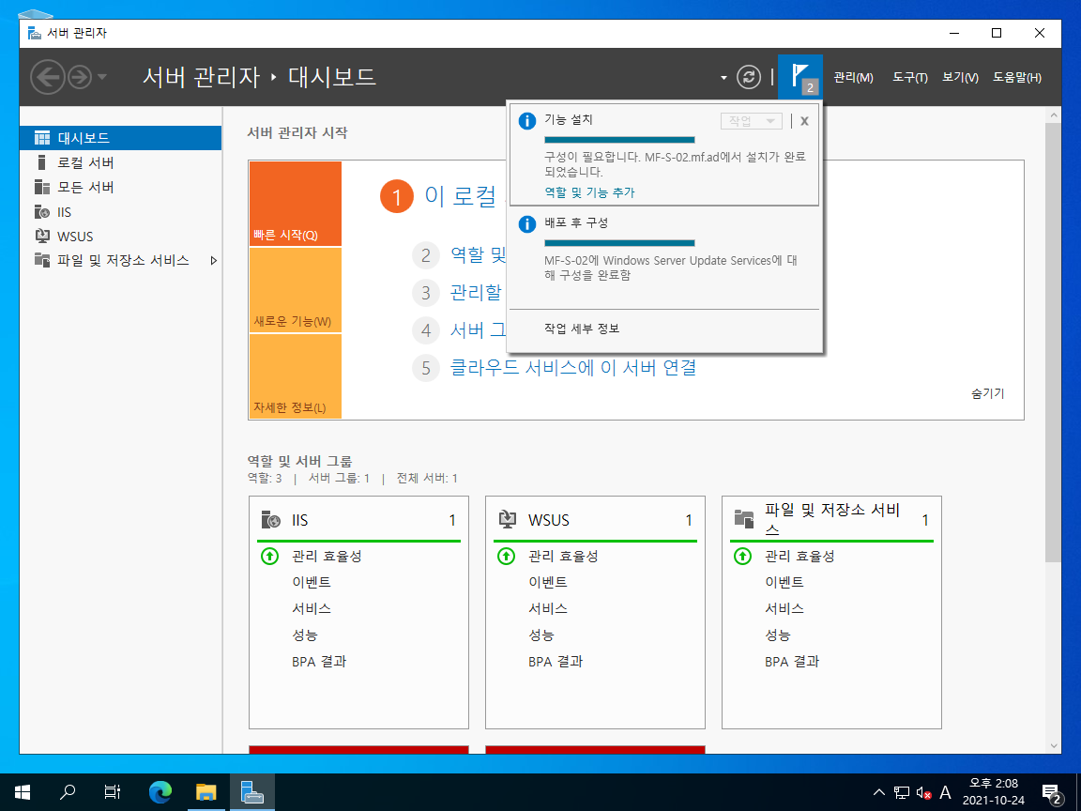Screen dimensions: 1081x811
Task: Open taskbar search magnifier
Action: 67,791
